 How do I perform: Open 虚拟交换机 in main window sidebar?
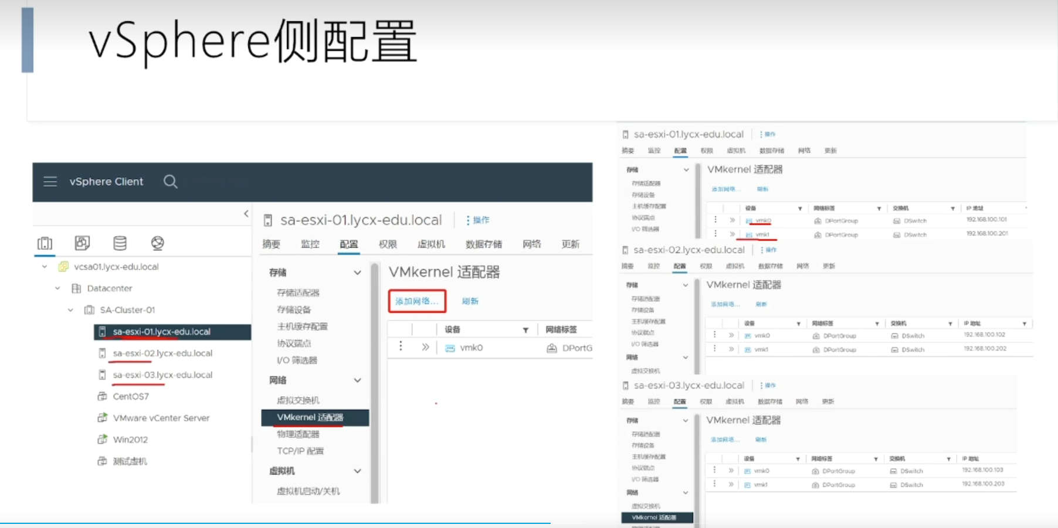point(298,400)
